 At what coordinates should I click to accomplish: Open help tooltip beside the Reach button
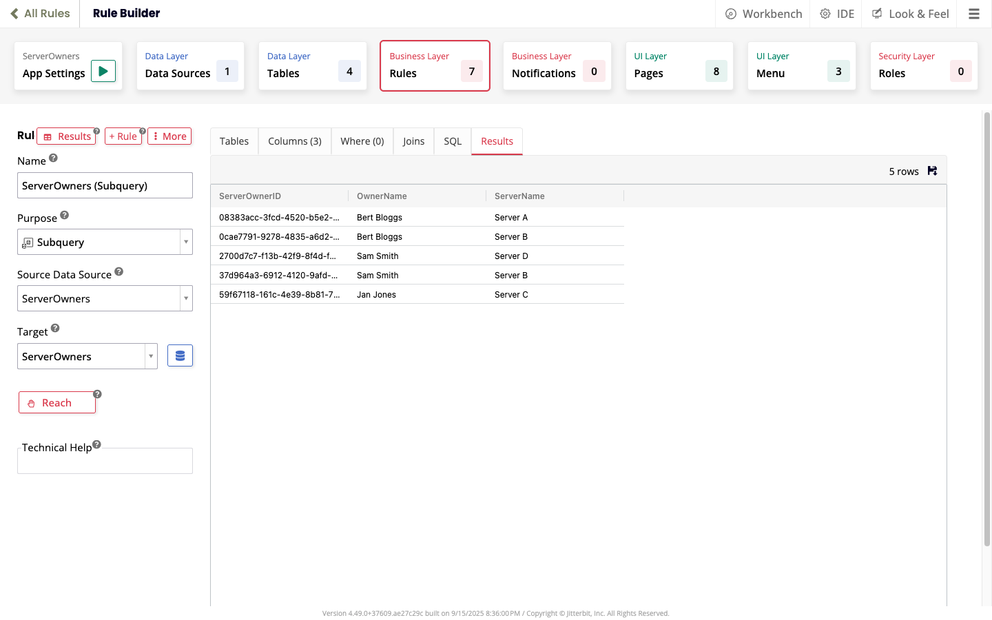click(x=96, y=393)
